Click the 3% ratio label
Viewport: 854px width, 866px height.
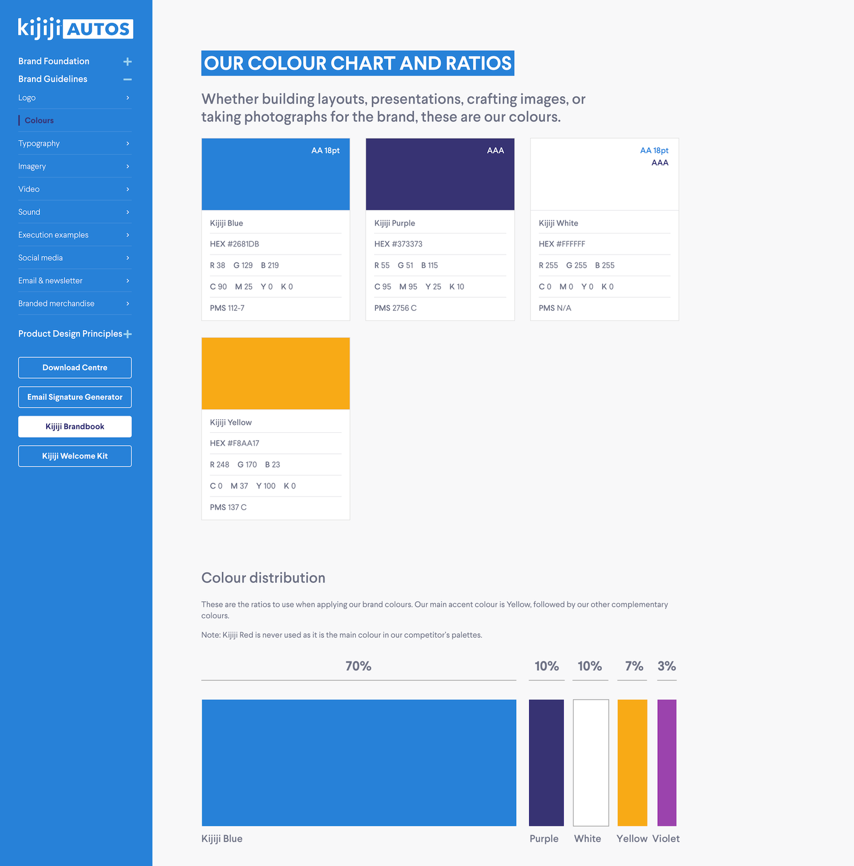click(x=667, y=666)
